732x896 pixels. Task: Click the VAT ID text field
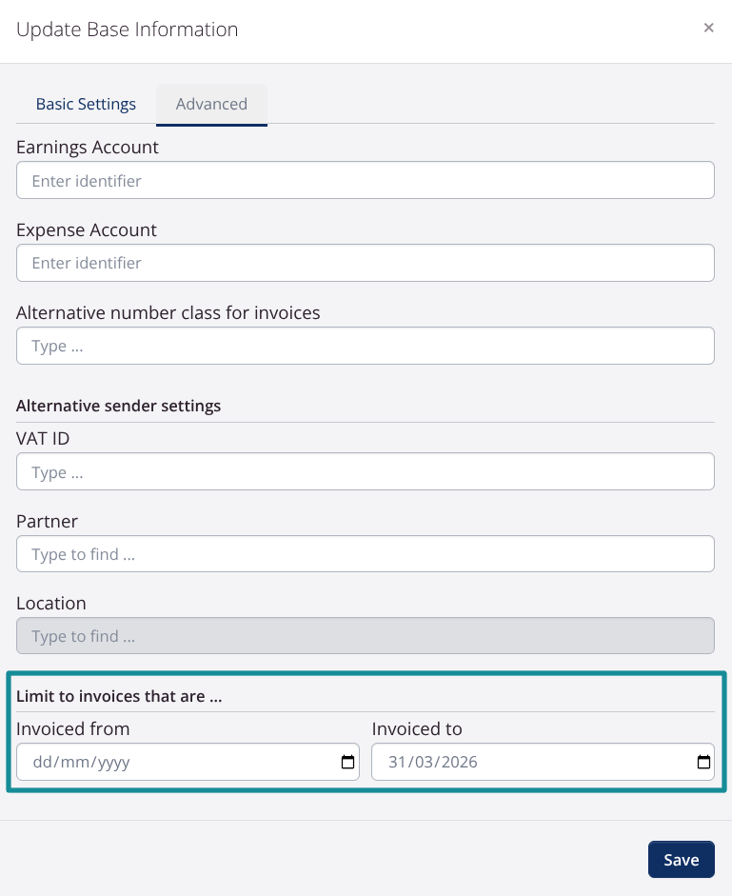[x=365, y=471]
